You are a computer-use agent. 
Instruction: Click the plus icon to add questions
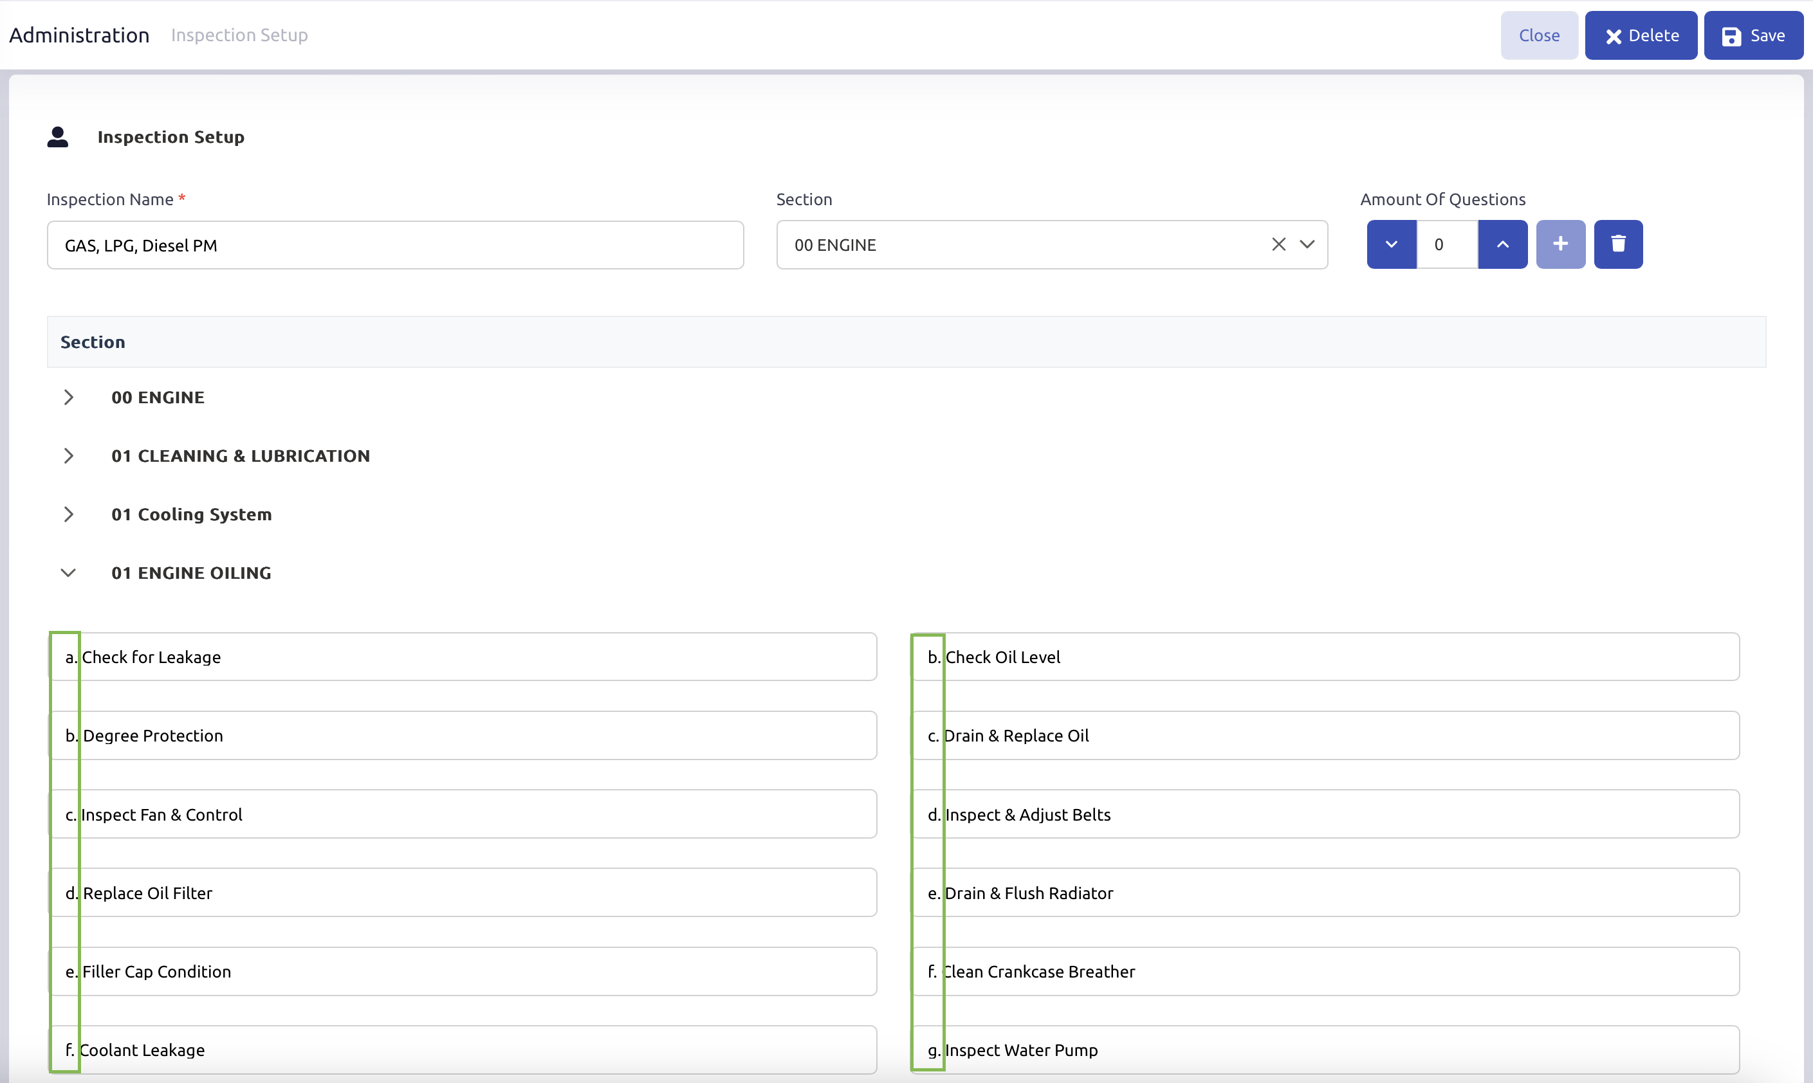click(1560, 244)
